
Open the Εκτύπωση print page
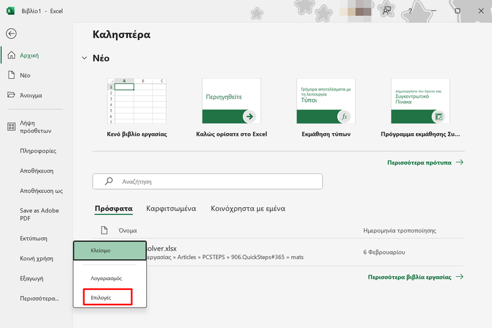click(x=33, y=239)
